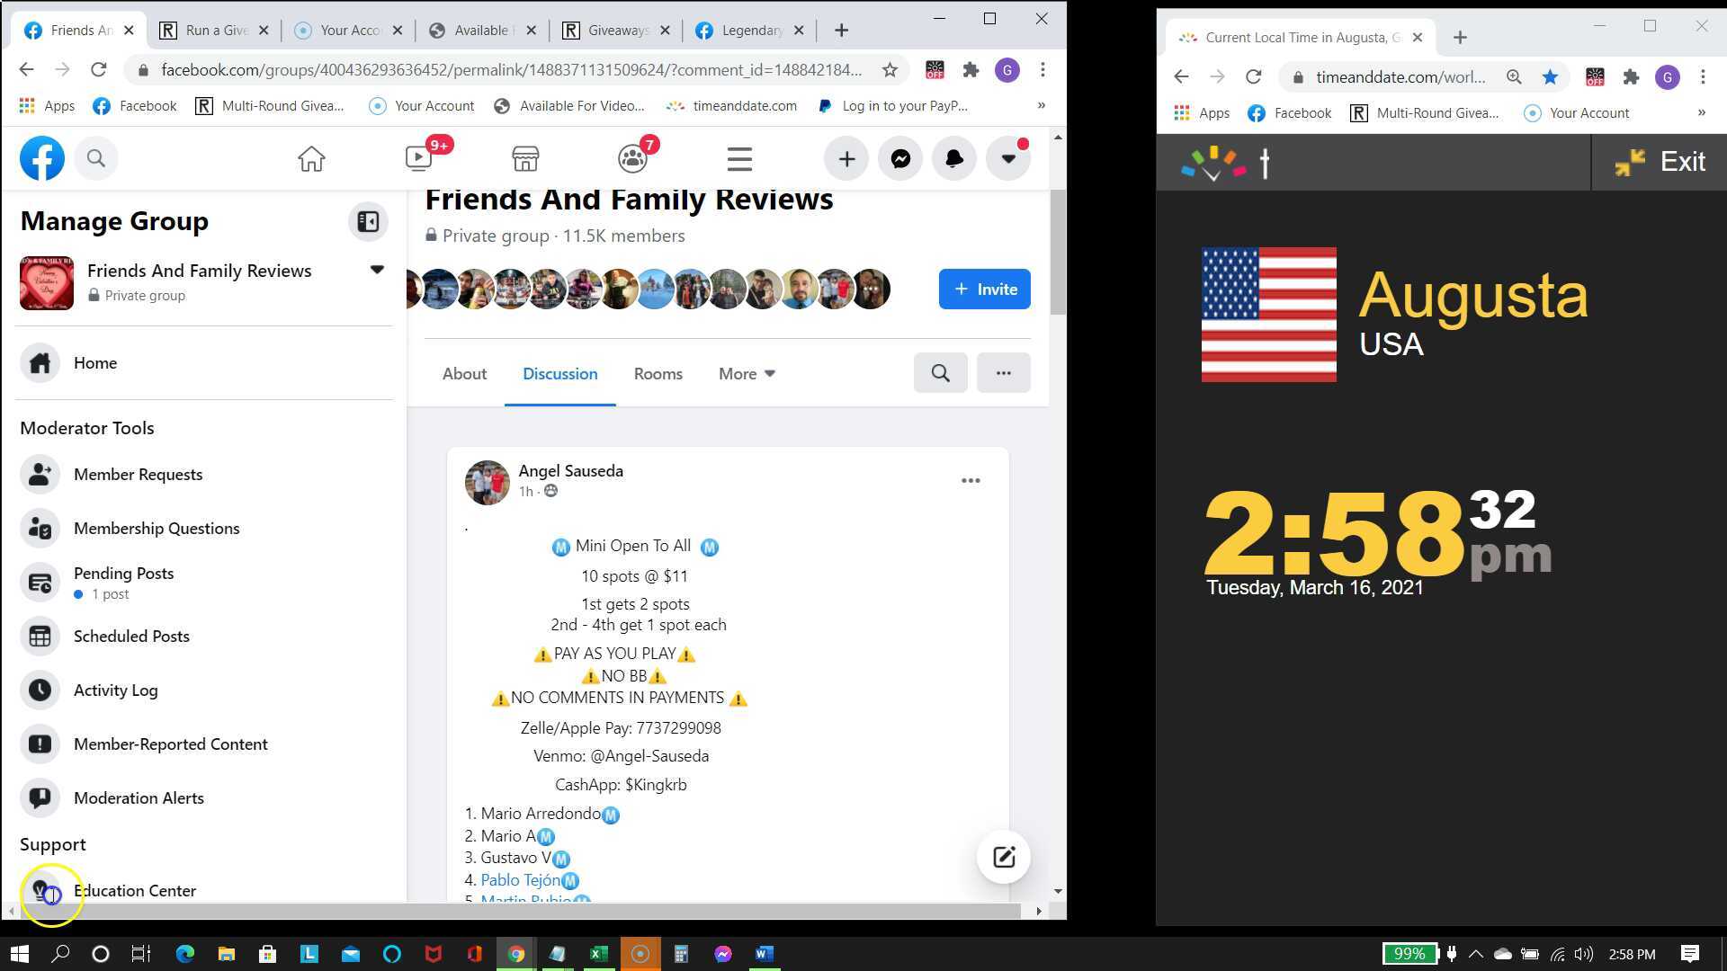Viewport: 1727px width, 971px height.
Task: Switch to the Rooms tab
Action: (x=658, y=374)
